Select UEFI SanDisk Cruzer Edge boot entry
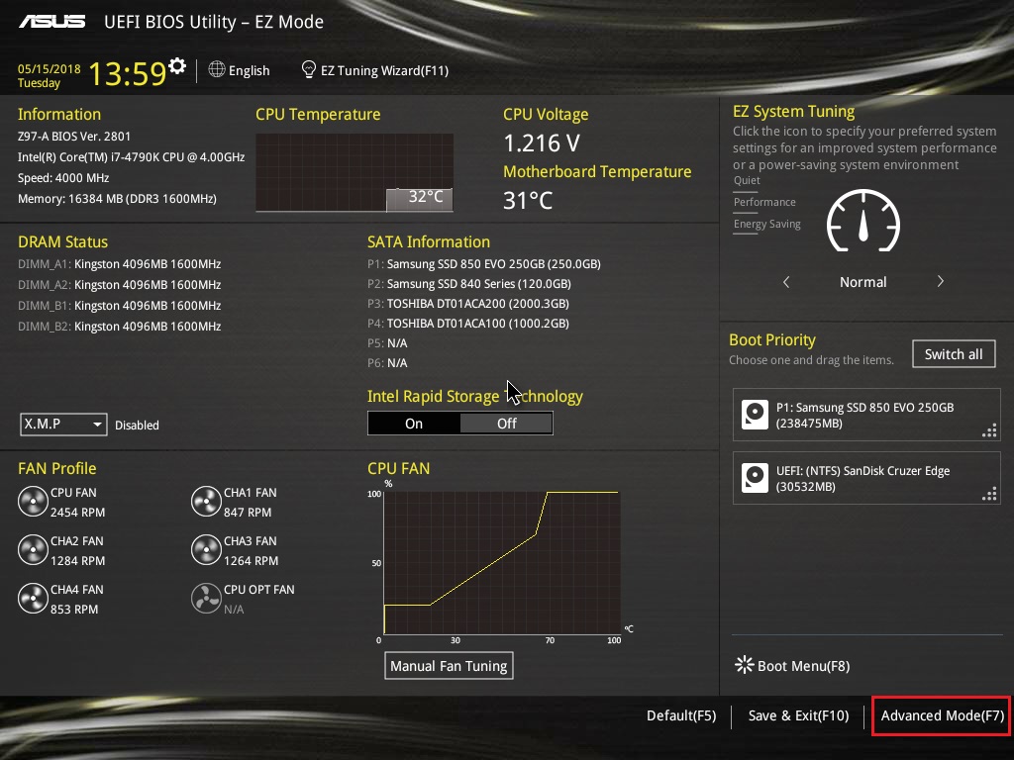The height and width of the screenshot is (760, 1014). pyautogui.click(x=866, y=478)
